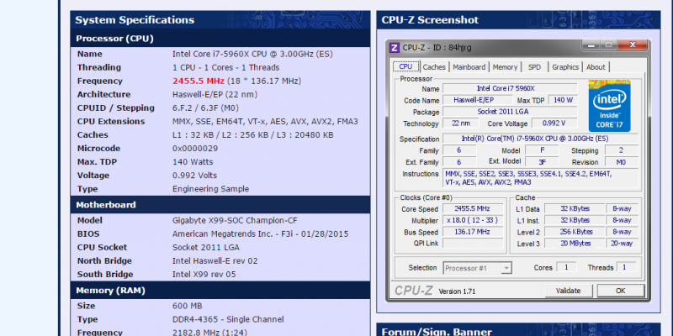The width and height of the screenshot is (673, 336).
Task: Click the Specification i7-5960X (ES) field
Action: pos(540,139)
